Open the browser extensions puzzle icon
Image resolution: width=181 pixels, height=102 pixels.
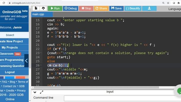(178, 3)
